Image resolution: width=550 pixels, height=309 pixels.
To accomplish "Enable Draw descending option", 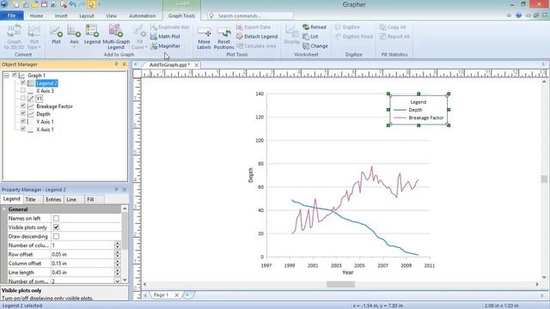I will (56, 237).
